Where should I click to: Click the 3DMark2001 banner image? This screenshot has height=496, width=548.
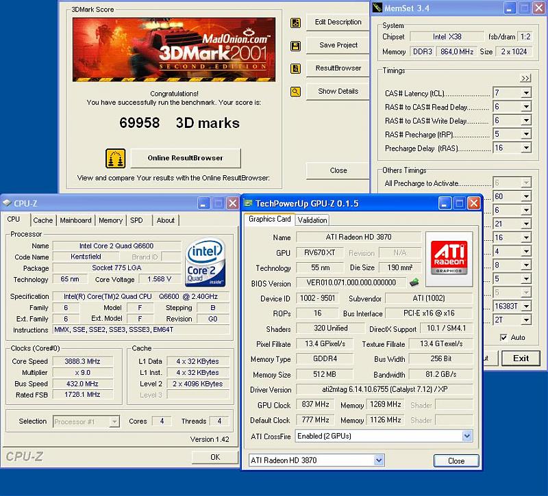[174, 49]
